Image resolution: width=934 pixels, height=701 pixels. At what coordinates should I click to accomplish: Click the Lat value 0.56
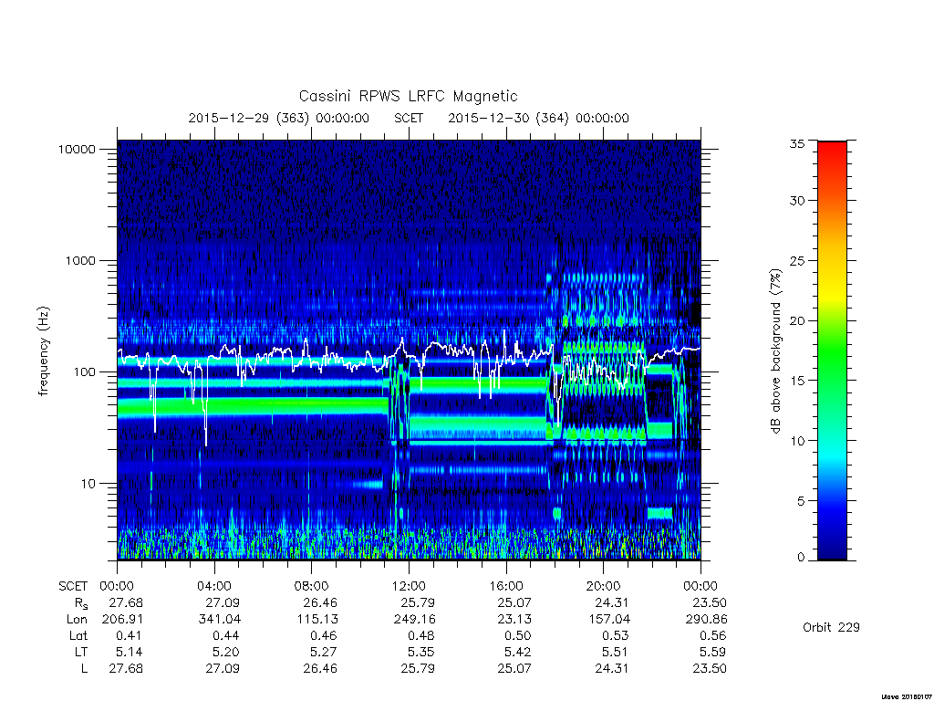[x=713, y=635]
